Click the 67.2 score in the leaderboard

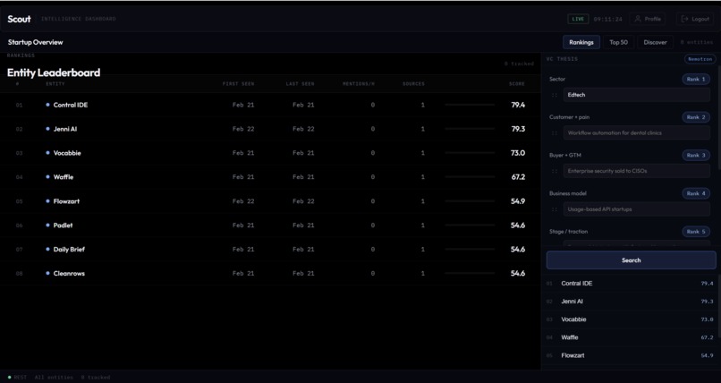pyautogui.click(x=518, y=176)
